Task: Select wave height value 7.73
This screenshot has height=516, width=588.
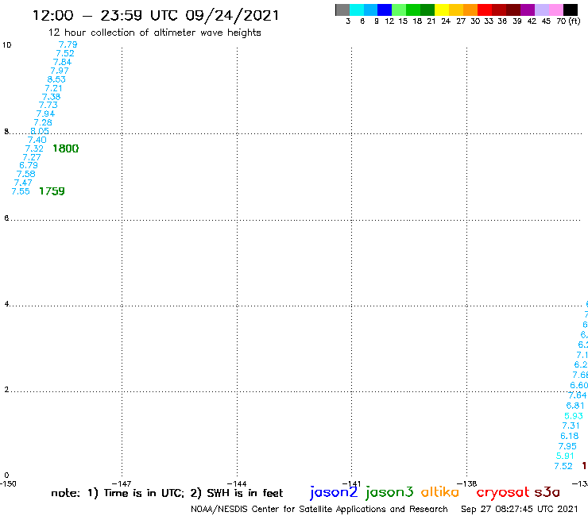Action: pyautogui.click(x=48, y=105)
